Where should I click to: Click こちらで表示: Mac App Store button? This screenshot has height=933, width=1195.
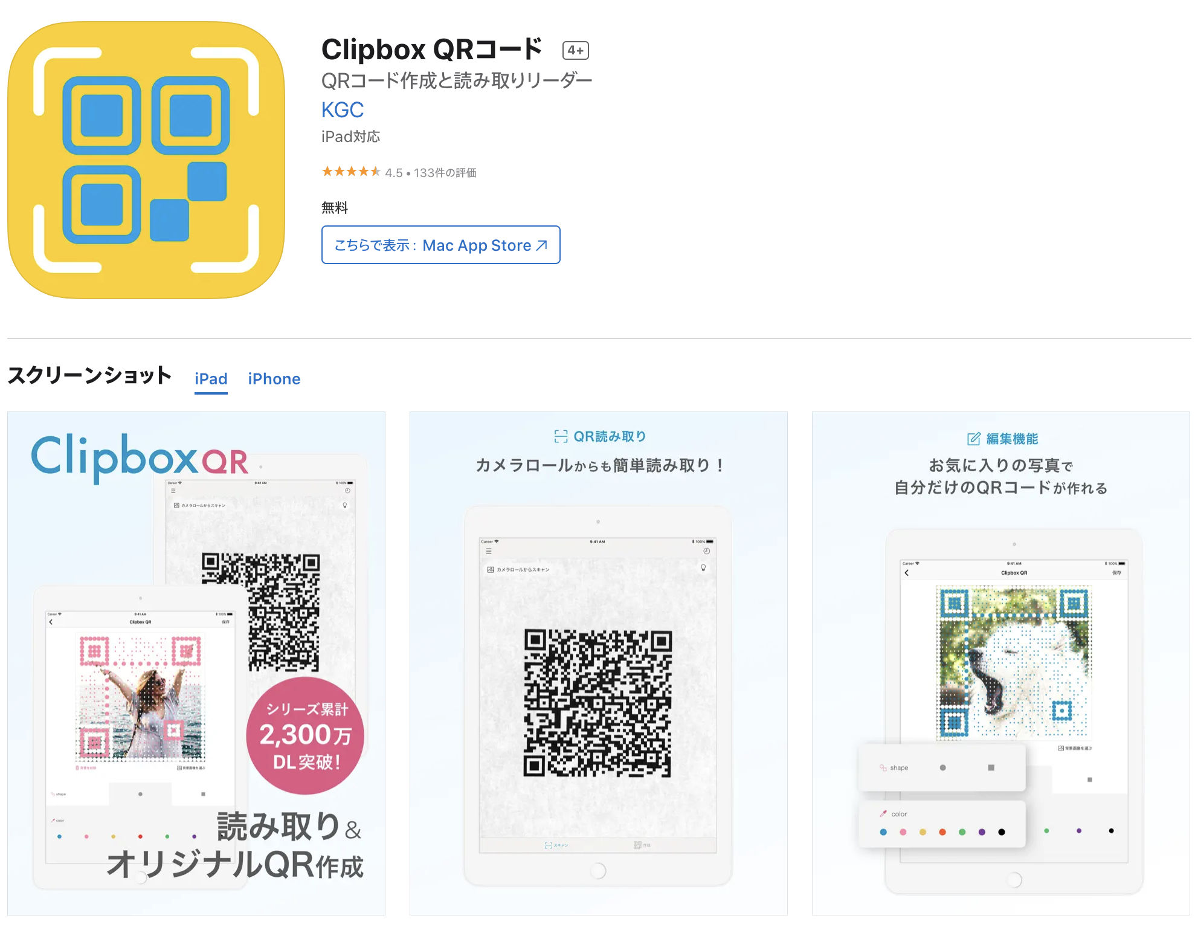[441, 245]
